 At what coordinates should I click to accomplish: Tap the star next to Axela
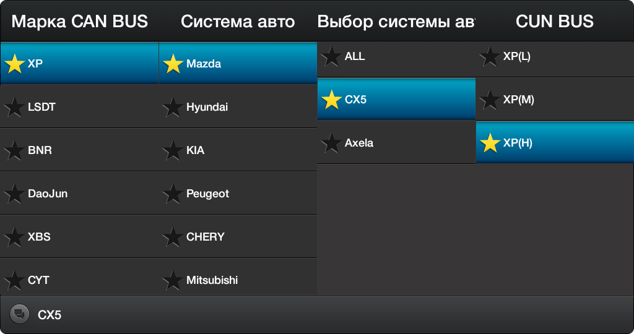[x=331, y=143]
